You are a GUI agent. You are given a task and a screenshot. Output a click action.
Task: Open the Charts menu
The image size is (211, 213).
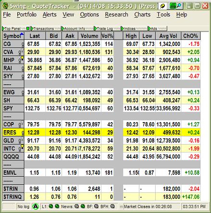142,15
